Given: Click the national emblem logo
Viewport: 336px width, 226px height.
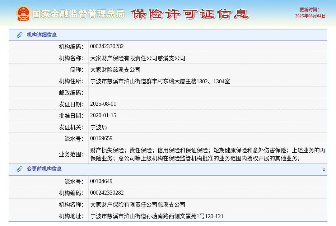Looking at the screenshot, I should (x=23, y=13).
